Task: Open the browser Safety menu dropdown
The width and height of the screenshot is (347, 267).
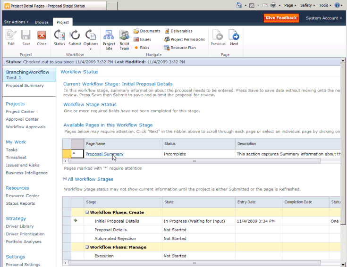Action: [308, 5]
